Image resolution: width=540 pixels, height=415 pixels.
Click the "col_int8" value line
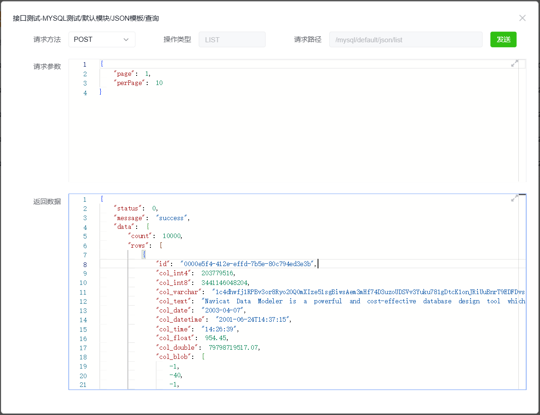click(202, 283)
